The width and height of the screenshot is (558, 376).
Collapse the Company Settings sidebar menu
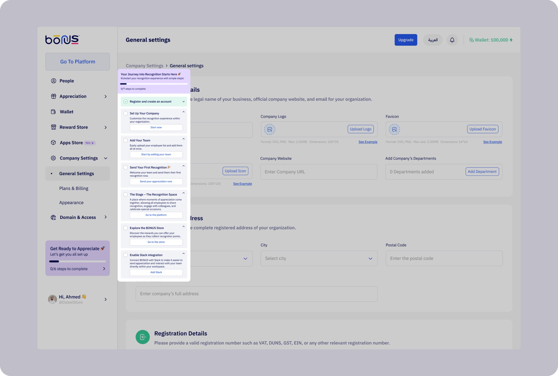coord(105,158)
